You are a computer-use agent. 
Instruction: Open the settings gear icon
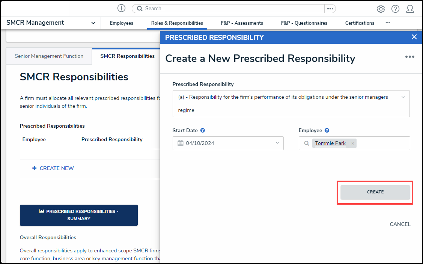click(381, 9)
